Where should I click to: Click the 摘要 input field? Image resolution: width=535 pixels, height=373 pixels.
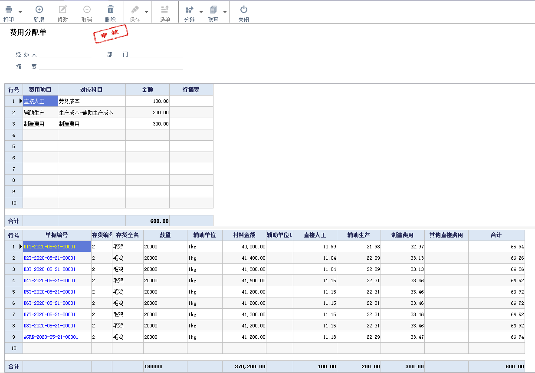(x=111, y=67)
